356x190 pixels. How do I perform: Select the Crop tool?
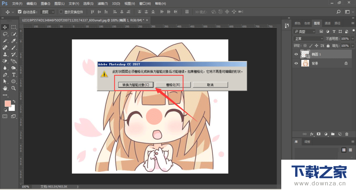(x=5, y=41)
